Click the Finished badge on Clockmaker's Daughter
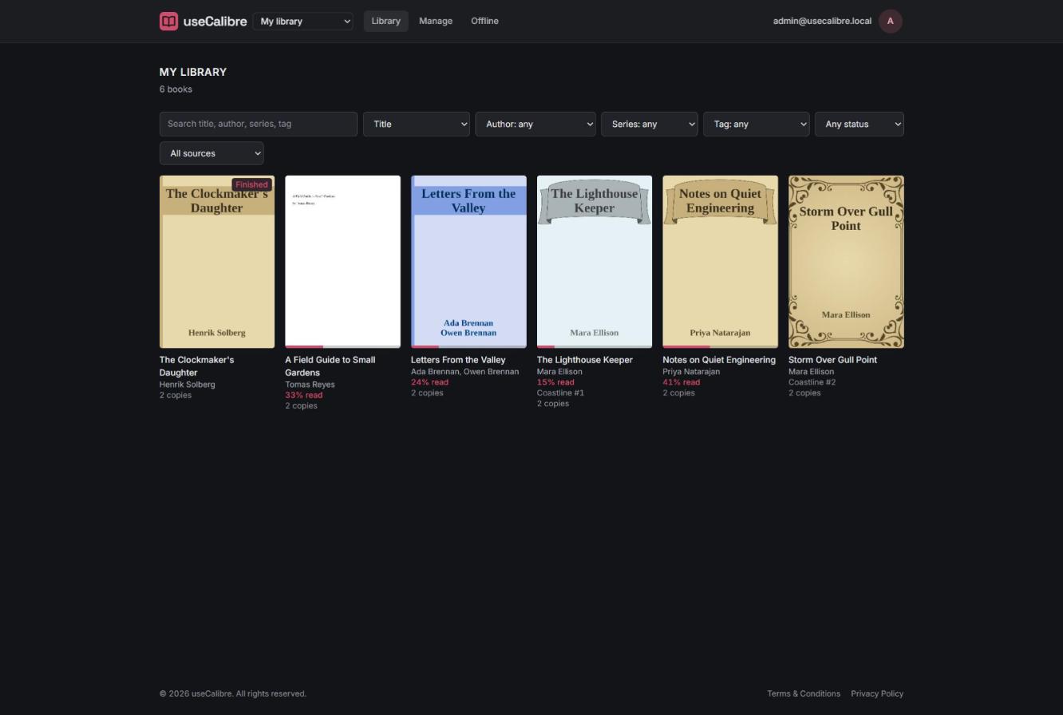The width and height of the screenshot is (1063, 715). click(x=251, y=184)
